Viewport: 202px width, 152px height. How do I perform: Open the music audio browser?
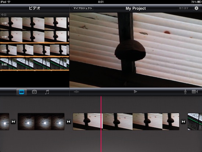tap(47, 92)
